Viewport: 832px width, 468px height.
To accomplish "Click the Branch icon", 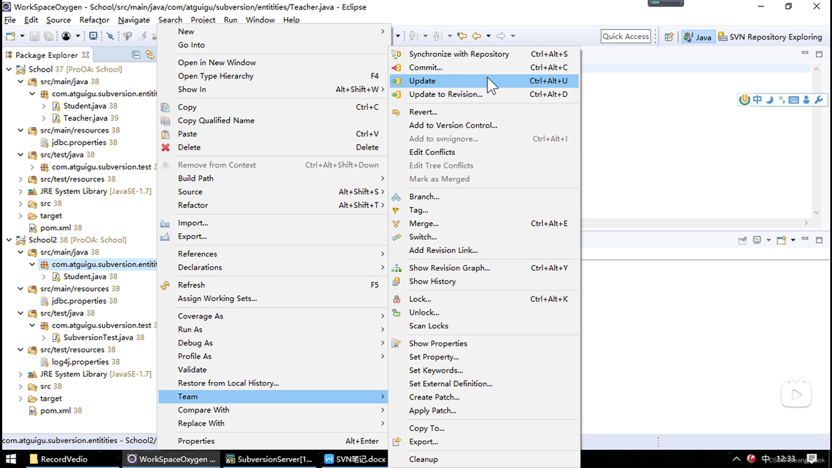I will point(396,197).
